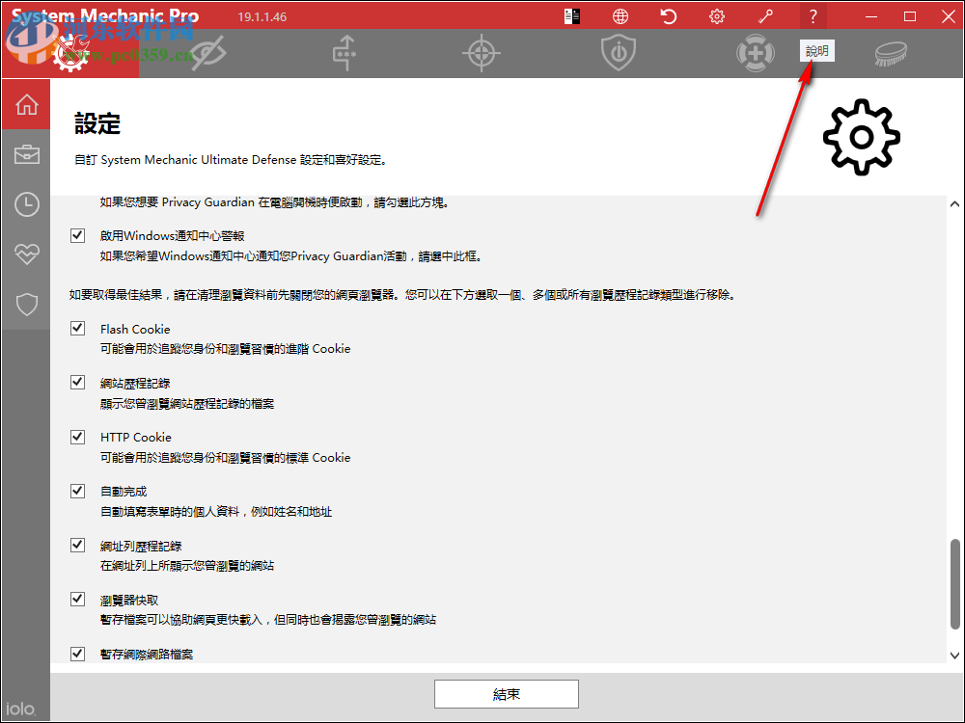Open the power shield icon in the toolbar
This screenshot has width=965, height=723.
(618, 52)
